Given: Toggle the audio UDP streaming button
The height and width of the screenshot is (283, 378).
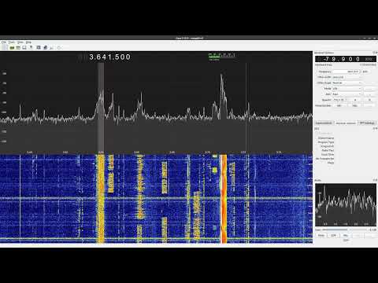Looking at the screenshot, I should (x=333, y=235).
